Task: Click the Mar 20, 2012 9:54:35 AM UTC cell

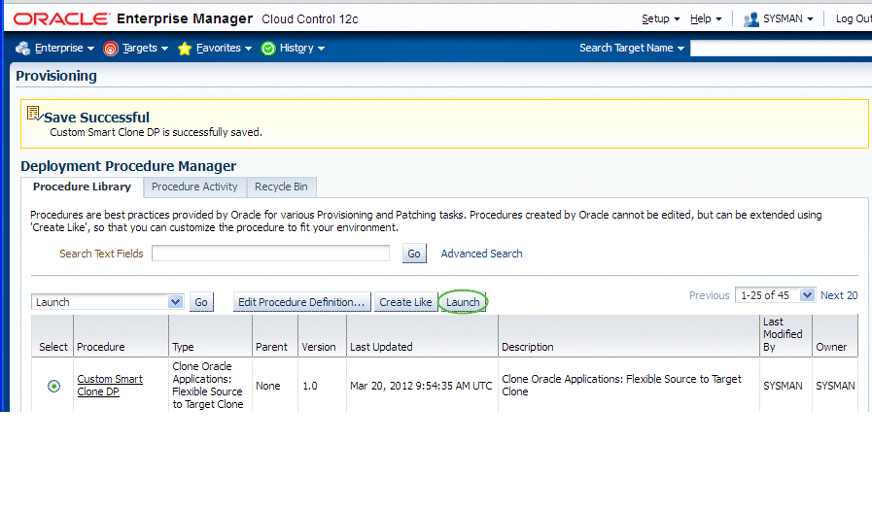Action: [x=421, y=386]
